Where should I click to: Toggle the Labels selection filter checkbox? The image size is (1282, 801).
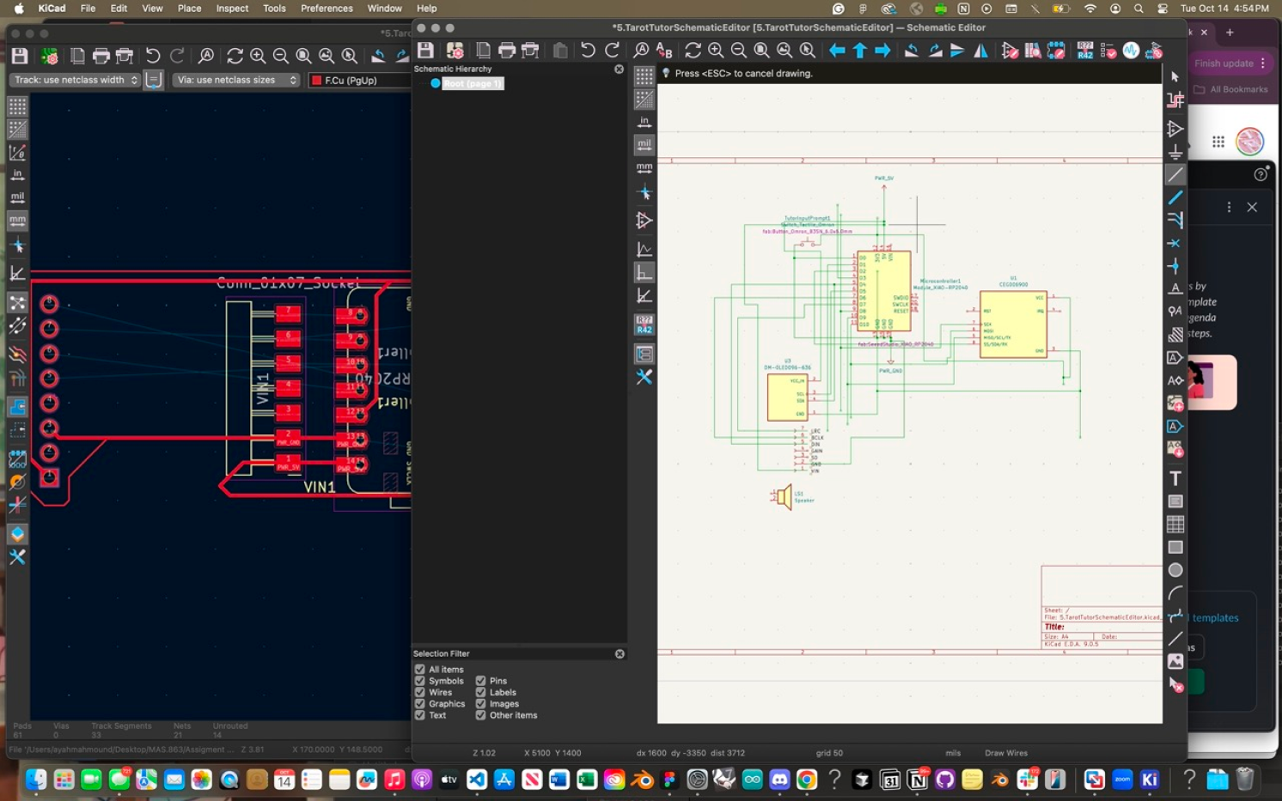(481, 692)
